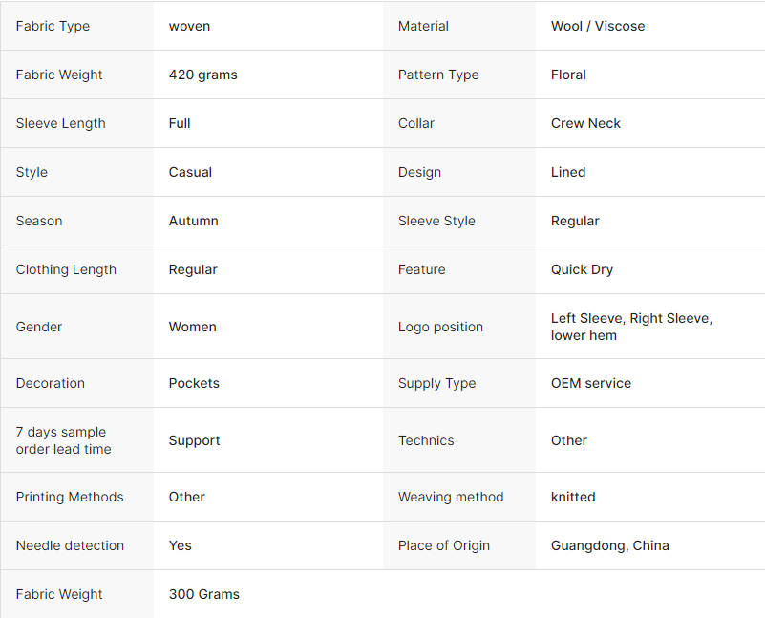Click the "Guangdong, China" origin value
The width and height of the screenshot is (765, 618).
pyautogui.click(x=609, y=545)
